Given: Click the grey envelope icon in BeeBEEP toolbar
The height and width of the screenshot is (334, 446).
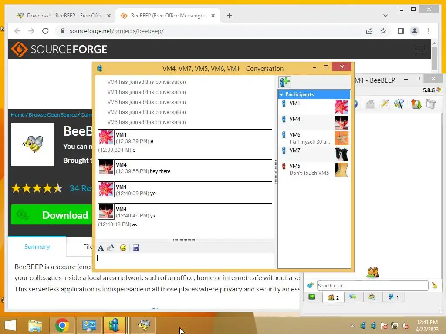Looking at the screenshot, I should (x=370, y=104).
